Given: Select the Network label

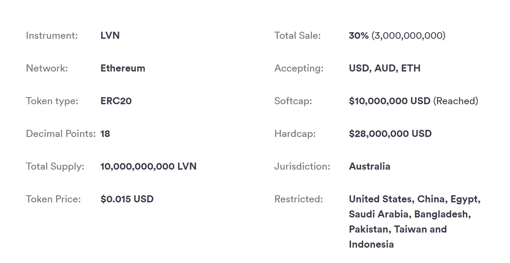Looking at the screenshot, I should 47,68.
